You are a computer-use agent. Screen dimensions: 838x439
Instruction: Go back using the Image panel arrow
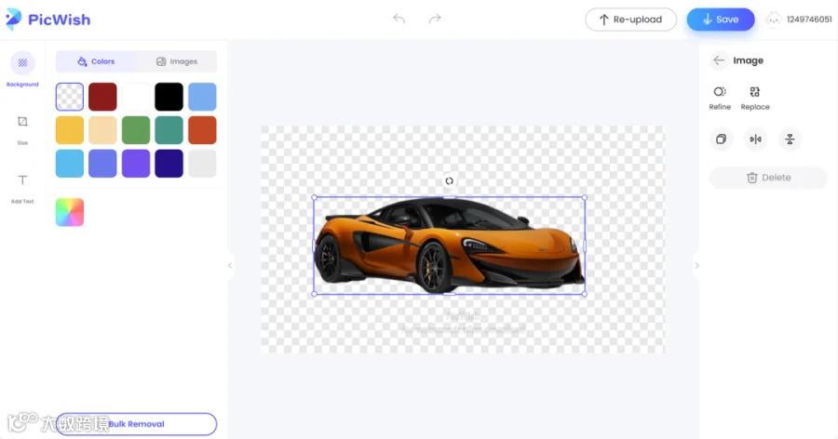tap(719, 60)
